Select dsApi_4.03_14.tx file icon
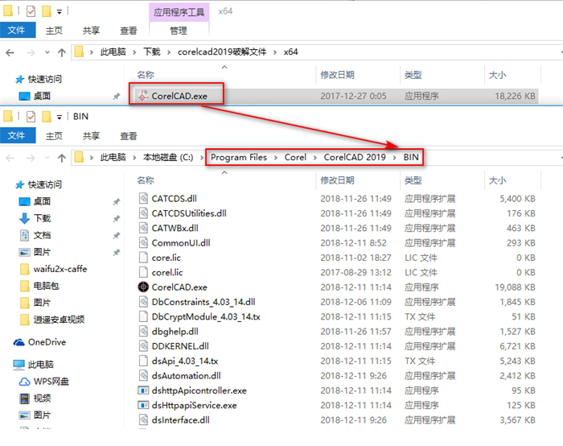563x446 pixels. (x=143, y=361)
